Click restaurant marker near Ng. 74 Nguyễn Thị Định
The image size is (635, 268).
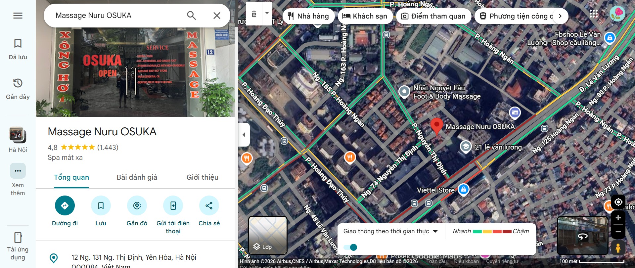(350, 157)
